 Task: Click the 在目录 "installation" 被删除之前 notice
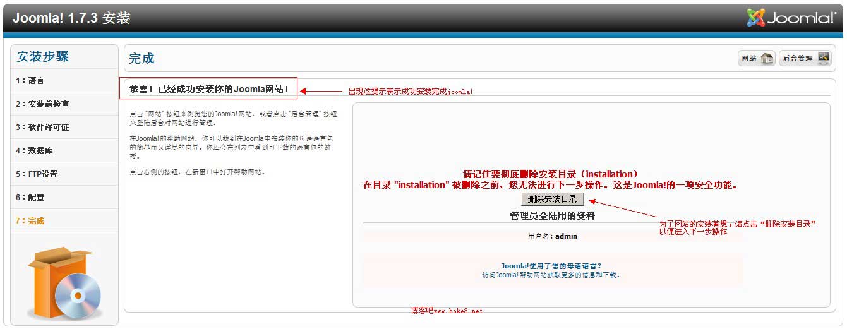click(550, 186)
